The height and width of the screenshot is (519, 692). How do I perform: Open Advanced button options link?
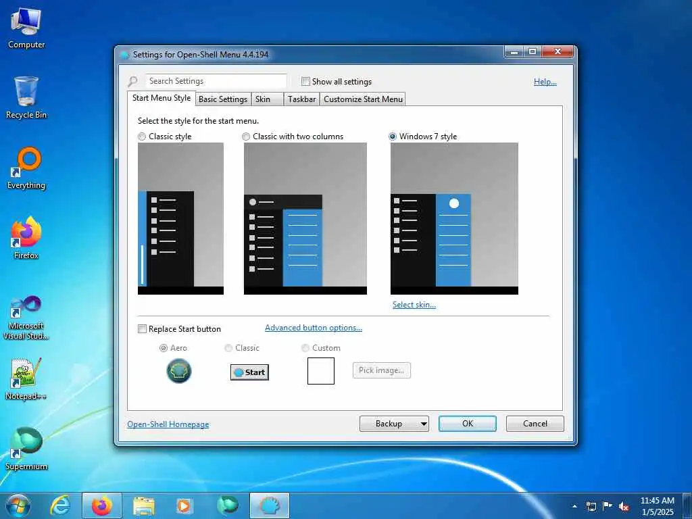(314, 328)
